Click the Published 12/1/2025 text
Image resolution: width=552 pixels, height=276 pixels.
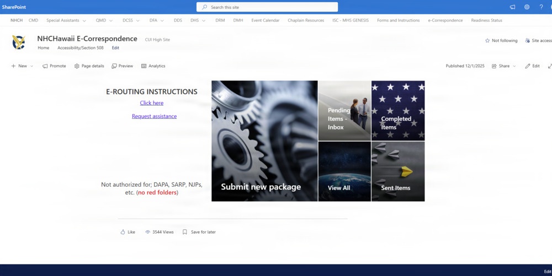tap(465, 66)
